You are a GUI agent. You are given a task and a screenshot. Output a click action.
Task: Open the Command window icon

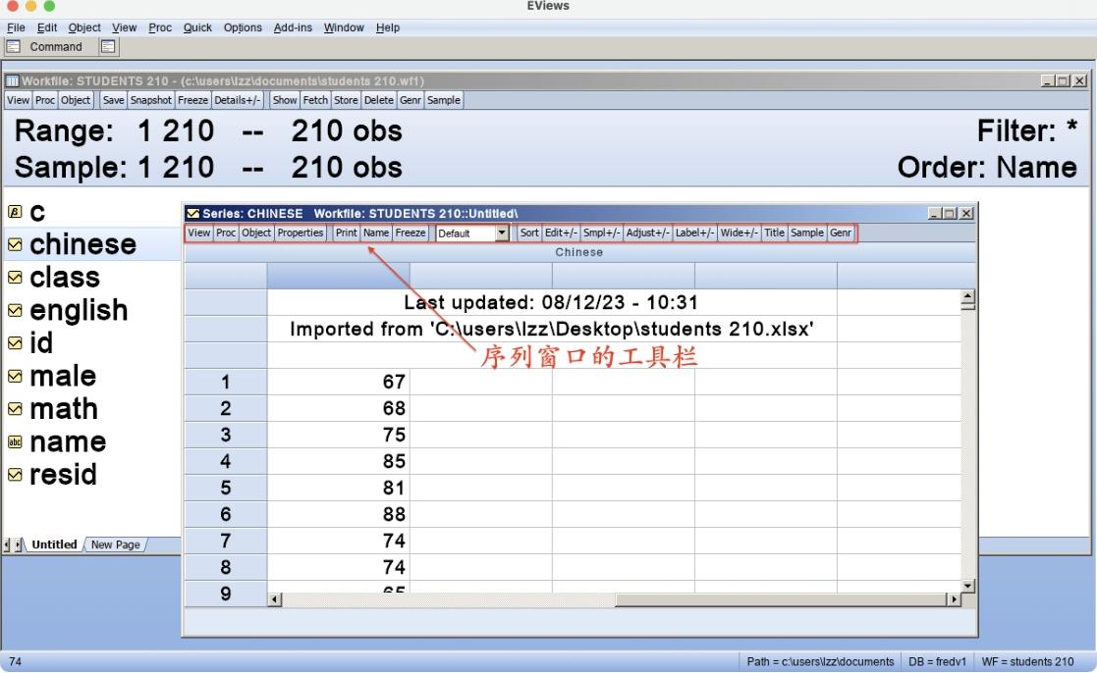(14, 46)
